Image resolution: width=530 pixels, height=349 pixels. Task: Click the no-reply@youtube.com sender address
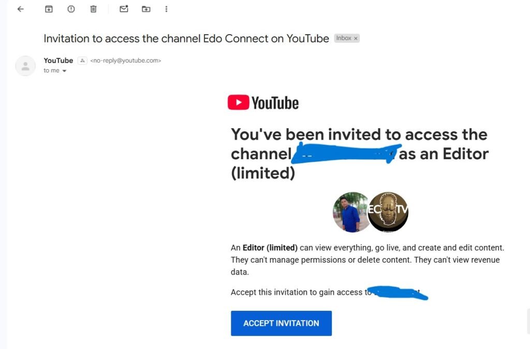pyautogui.click(x=126, y=60)
